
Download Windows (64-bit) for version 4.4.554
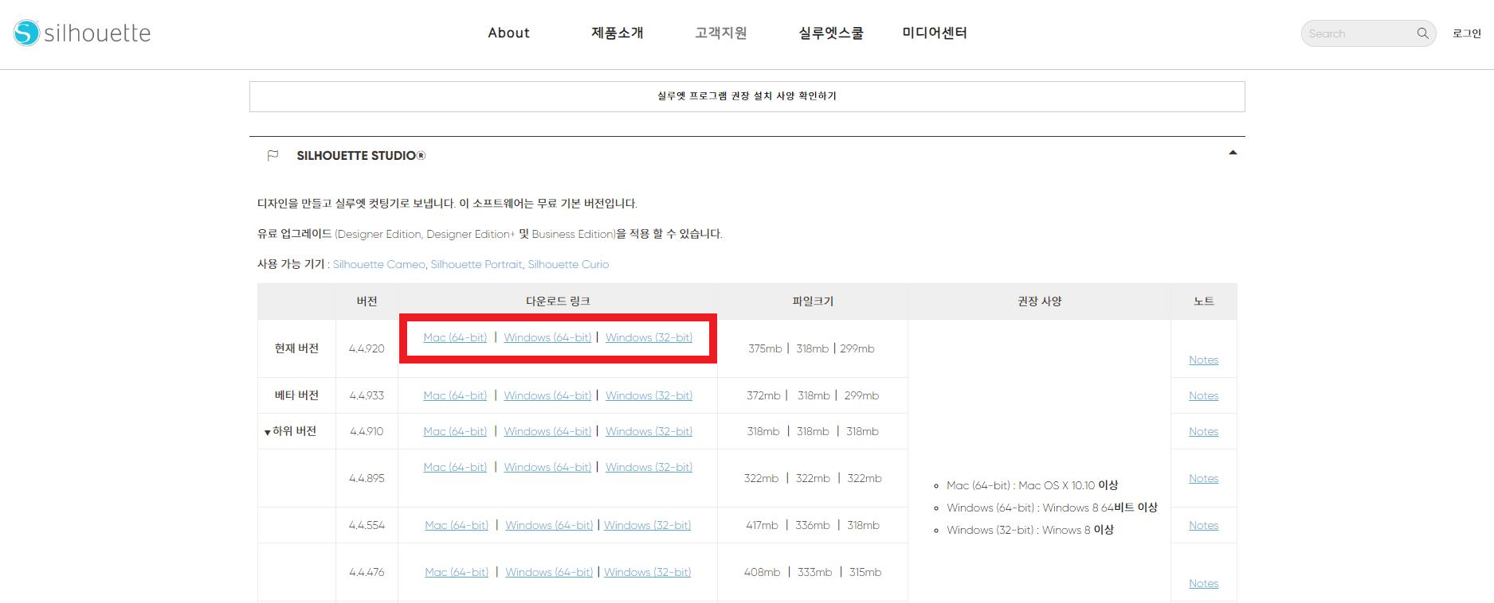point(549,525)
